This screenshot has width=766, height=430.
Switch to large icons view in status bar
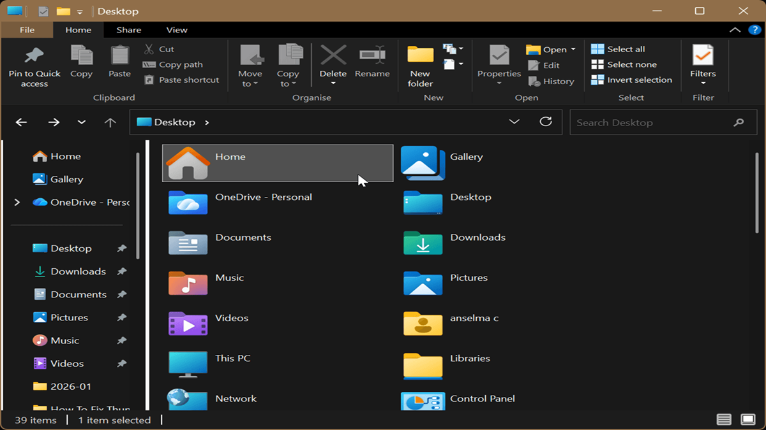748,419
